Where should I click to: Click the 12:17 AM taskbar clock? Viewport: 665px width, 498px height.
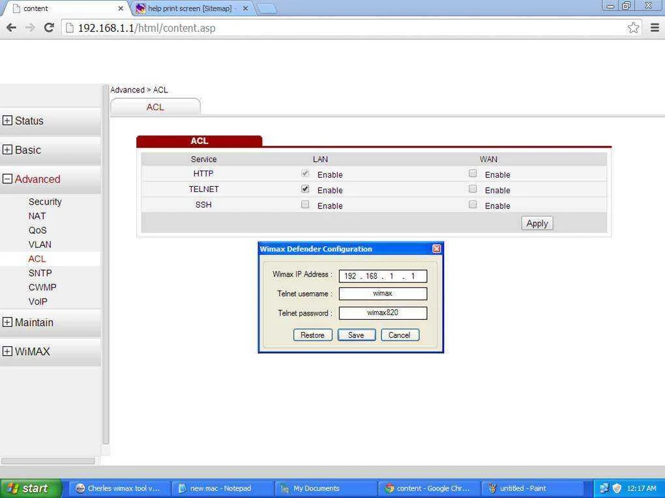pos(642,488)
